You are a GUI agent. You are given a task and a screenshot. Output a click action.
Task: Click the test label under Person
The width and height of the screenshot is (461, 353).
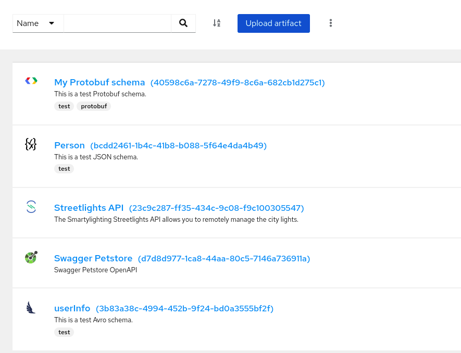tap(64, 168)
